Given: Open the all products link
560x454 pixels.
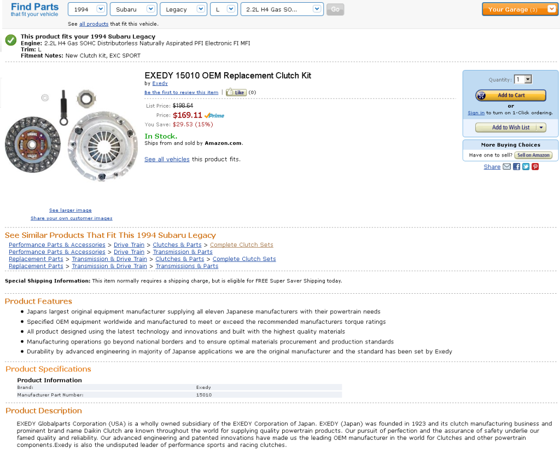Looking at the screenshot, I should coord(94,24).
